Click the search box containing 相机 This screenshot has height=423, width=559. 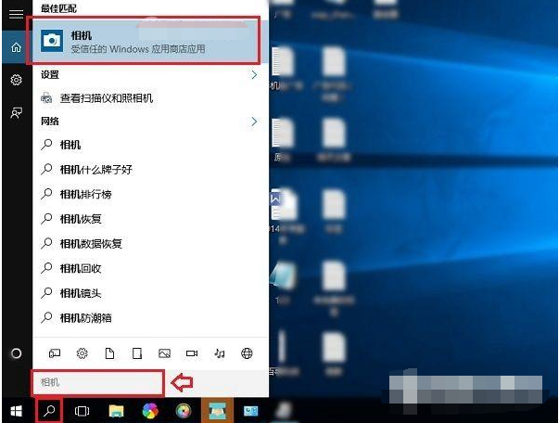coord(99,381)
